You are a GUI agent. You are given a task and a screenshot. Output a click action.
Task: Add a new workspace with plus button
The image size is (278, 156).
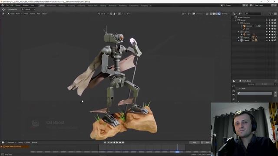(151, 6)
